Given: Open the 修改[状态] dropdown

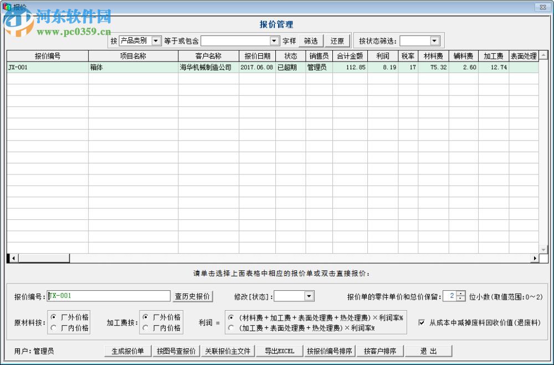Looking at the screenshot, I should pyautogui.click(x=309, y=296).
